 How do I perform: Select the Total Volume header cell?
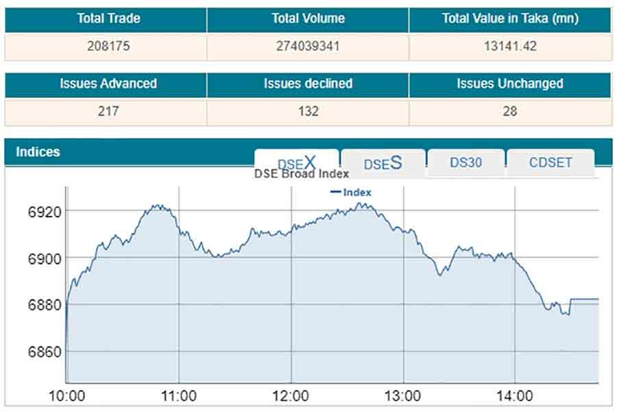pos(308,19)
